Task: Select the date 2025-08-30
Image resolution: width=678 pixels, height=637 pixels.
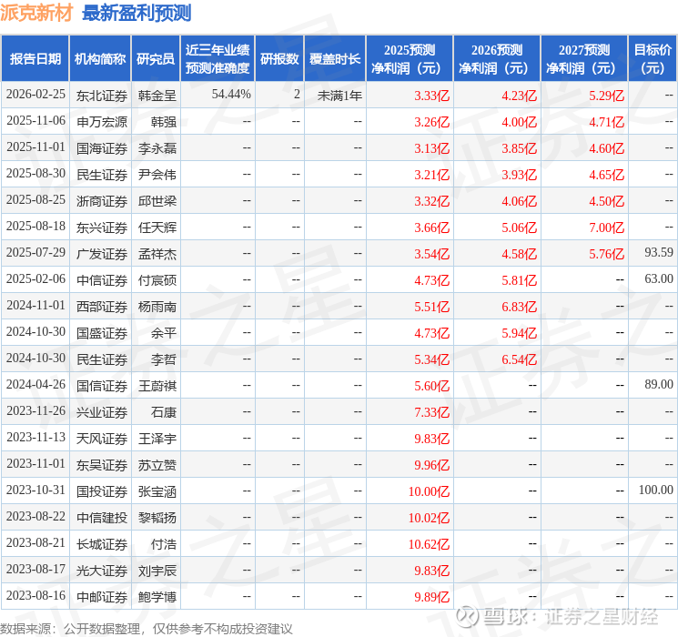Action: click(35, 174)
